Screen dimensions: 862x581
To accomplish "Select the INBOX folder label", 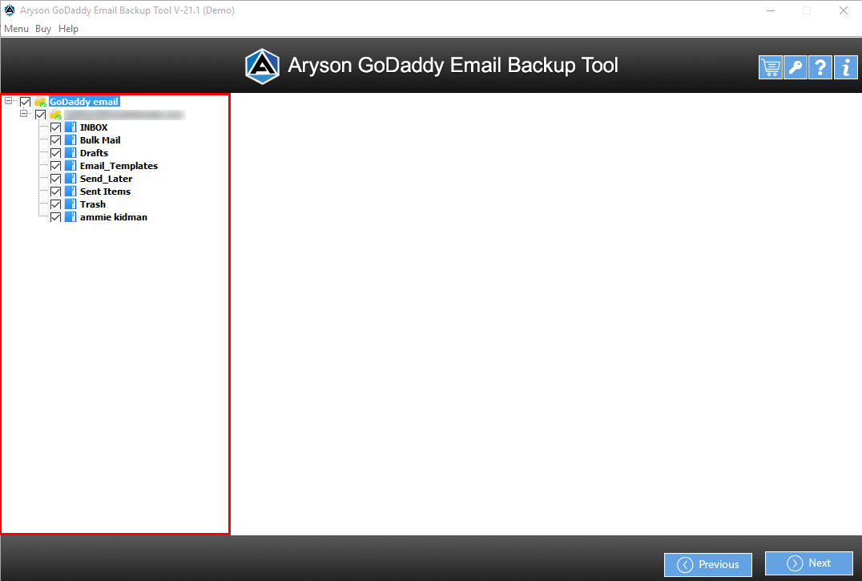I will (94, 127).
